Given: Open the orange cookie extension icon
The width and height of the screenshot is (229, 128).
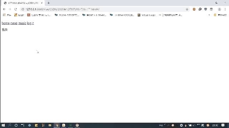Looking at the screenshot, I should tap(194, 9).
